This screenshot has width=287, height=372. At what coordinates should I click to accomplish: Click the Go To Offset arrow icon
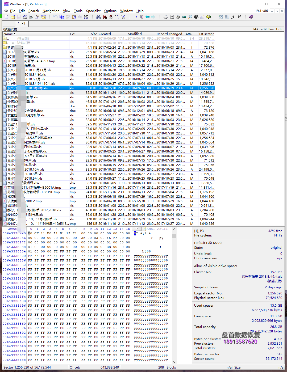135,17
